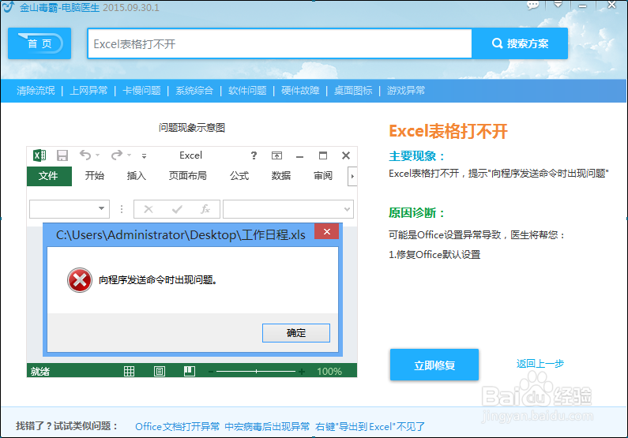This screenshot has height=438, width=628.
Task: Select the normal view grid icon
Action: (129, 372)
